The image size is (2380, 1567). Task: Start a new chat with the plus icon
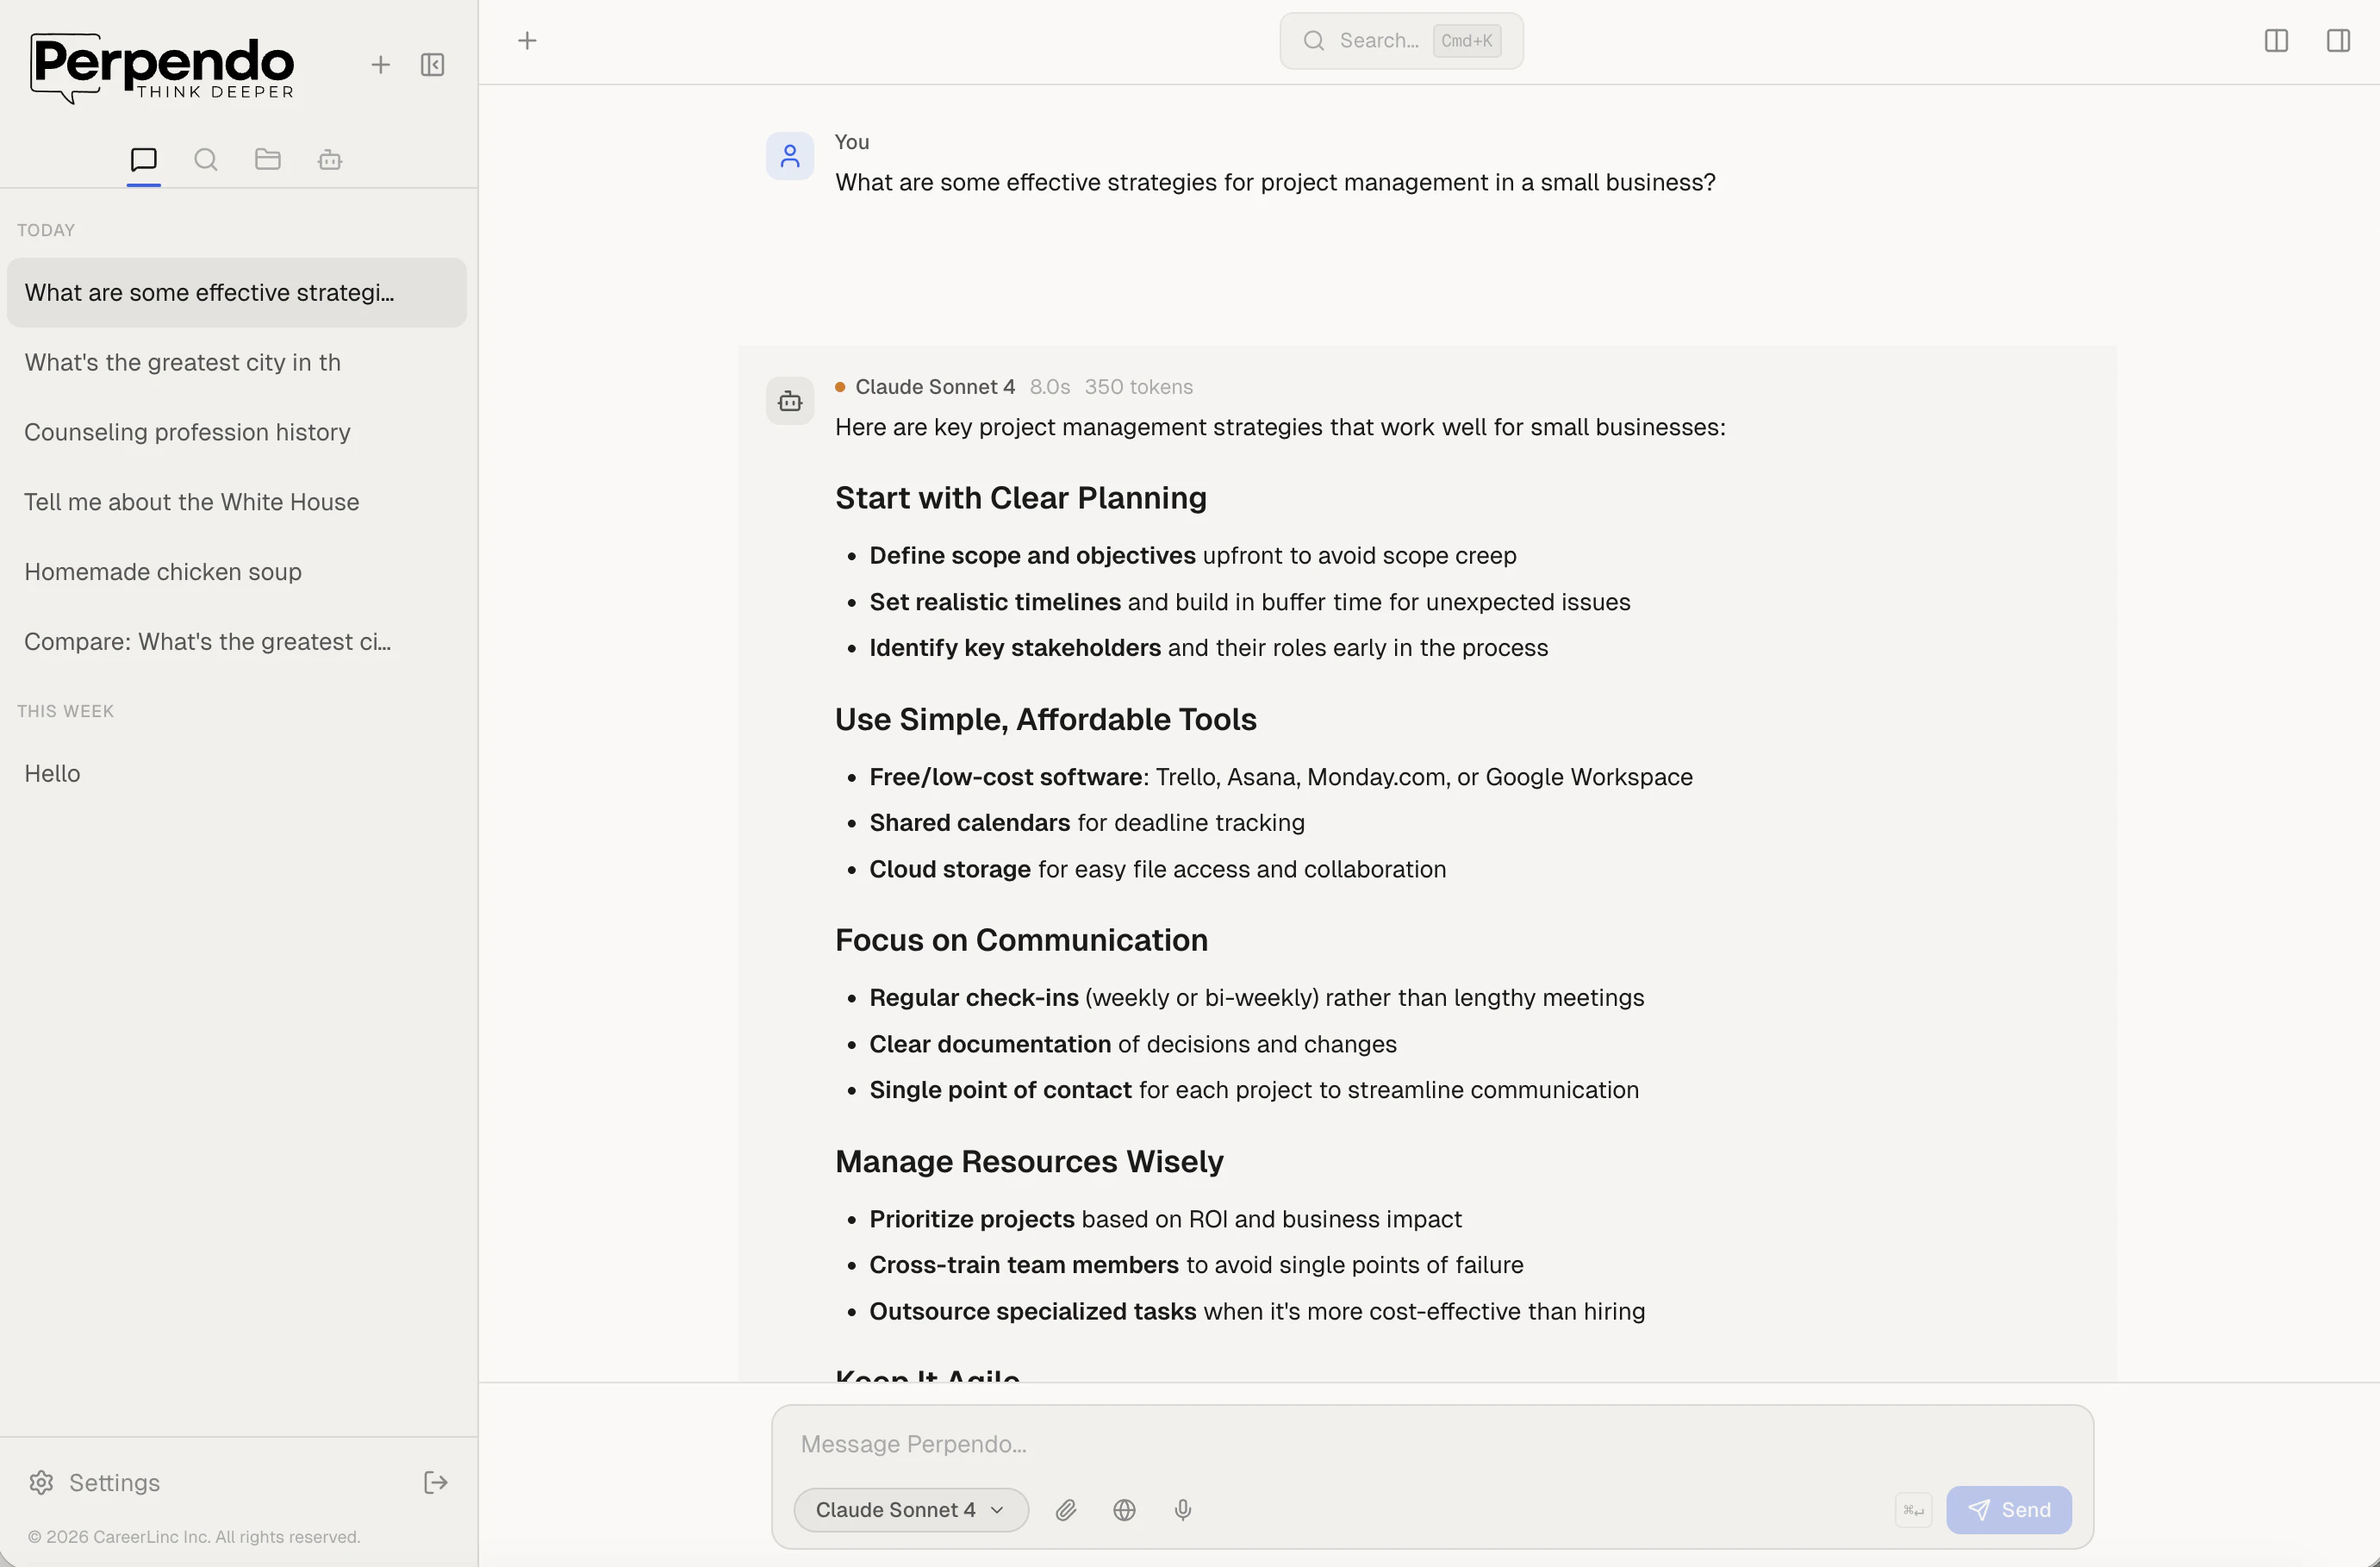coord(380,64)
